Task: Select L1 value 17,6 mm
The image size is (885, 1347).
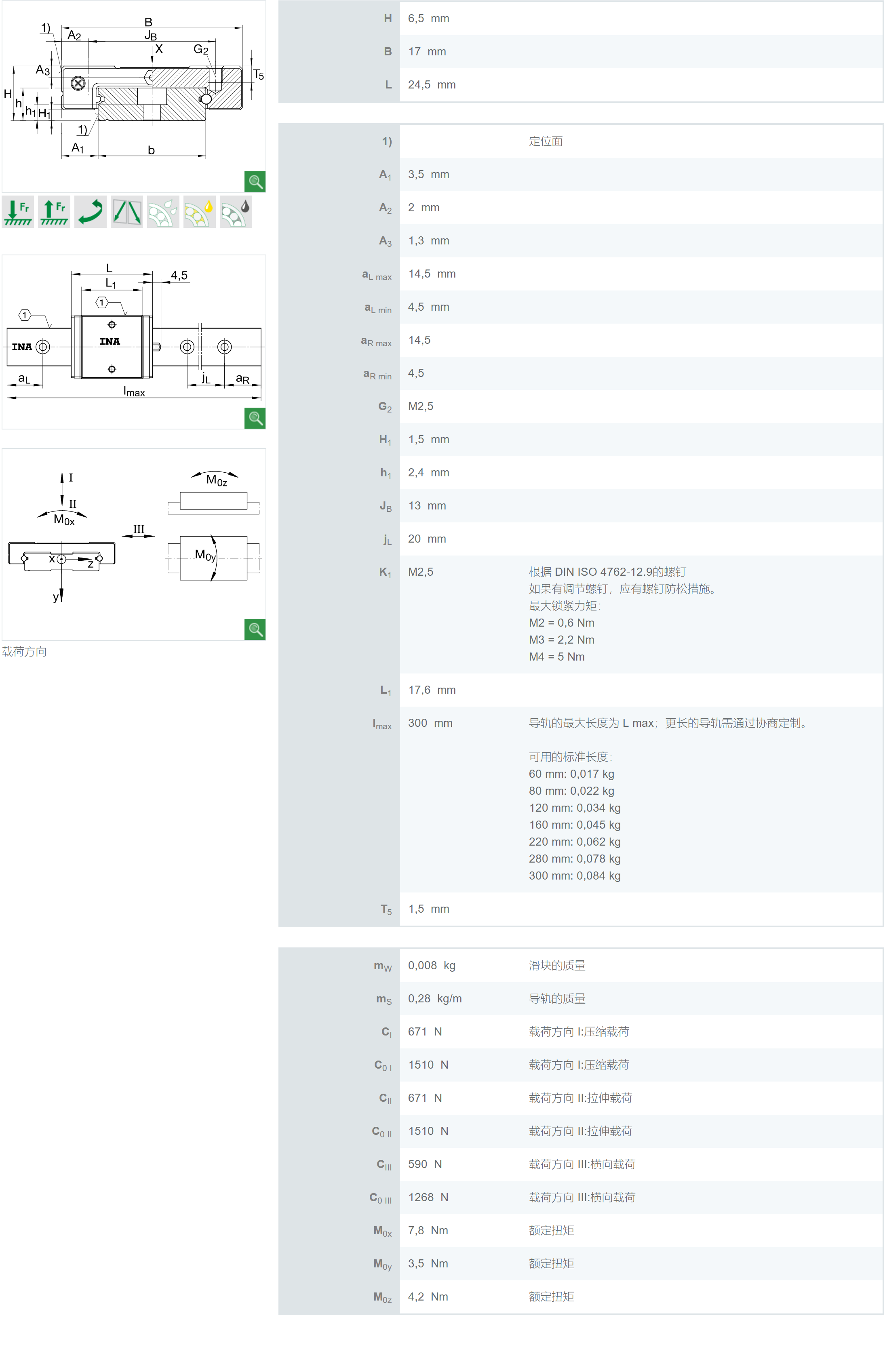Action: pos(432,690)
